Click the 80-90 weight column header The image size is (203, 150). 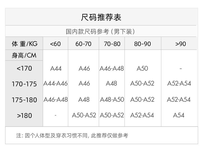[142, 44]
